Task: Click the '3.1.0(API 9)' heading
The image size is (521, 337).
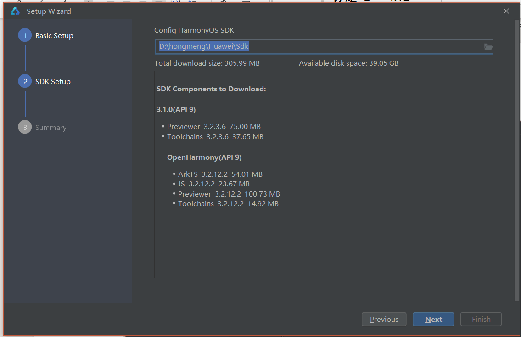Action: (176, 110)
